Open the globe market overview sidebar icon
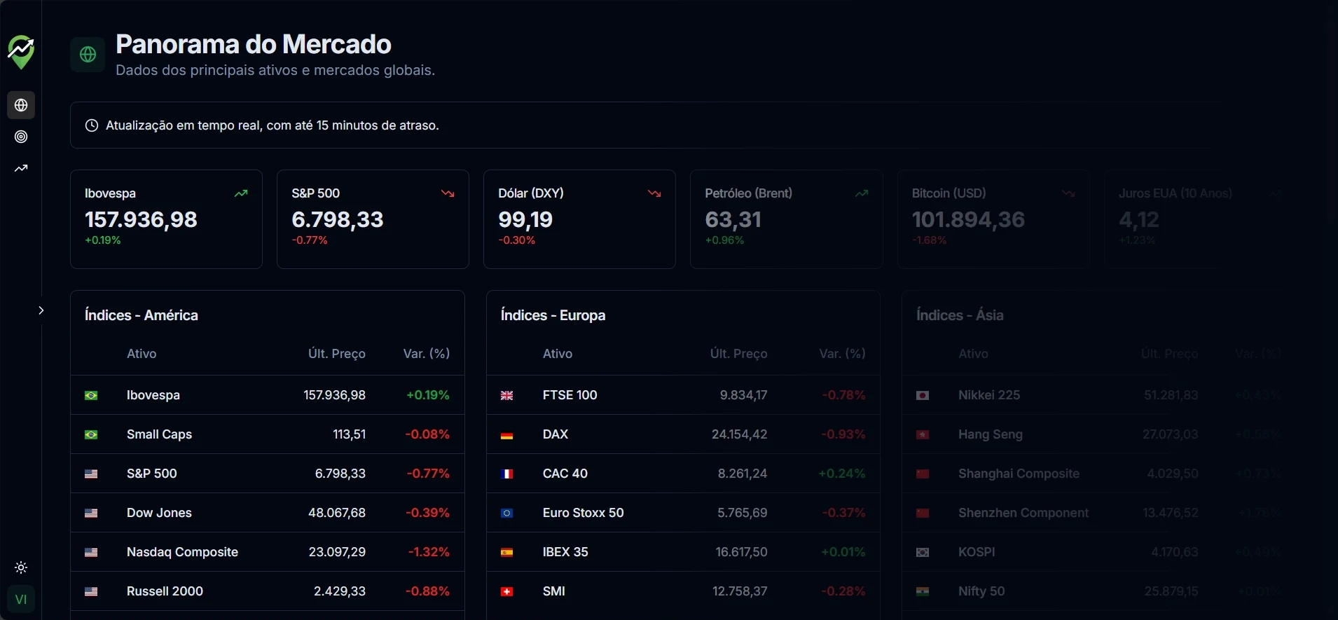The height and width of the screenshot is (620, 1338). (21, 105)
